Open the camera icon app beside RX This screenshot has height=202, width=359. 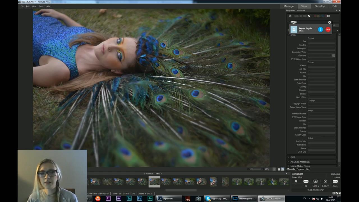point(198,199)
